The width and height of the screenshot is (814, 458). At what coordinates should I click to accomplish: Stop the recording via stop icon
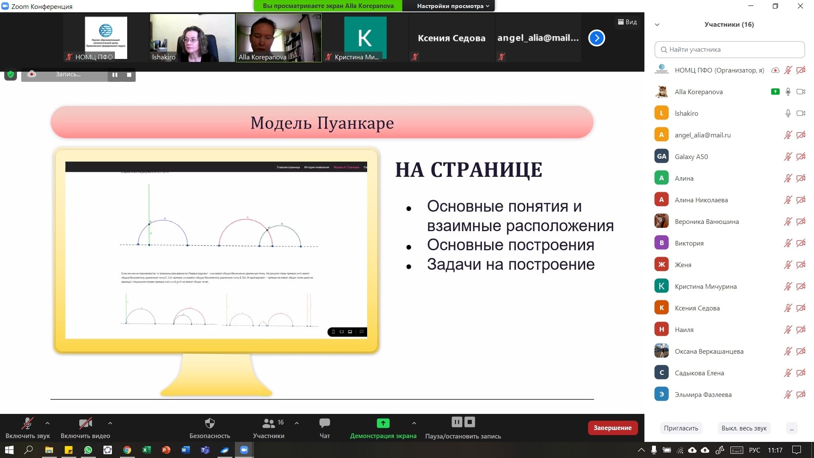[469, 422]
